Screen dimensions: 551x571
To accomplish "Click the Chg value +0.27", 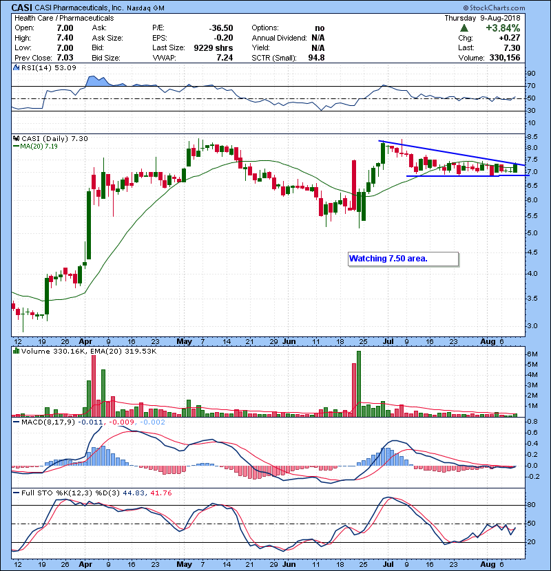I will [510, 38].
